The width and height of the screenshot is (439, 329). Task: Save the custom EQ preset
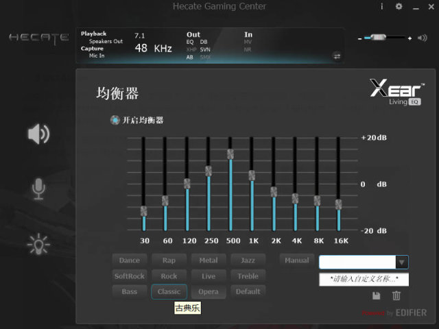point(377,295)
